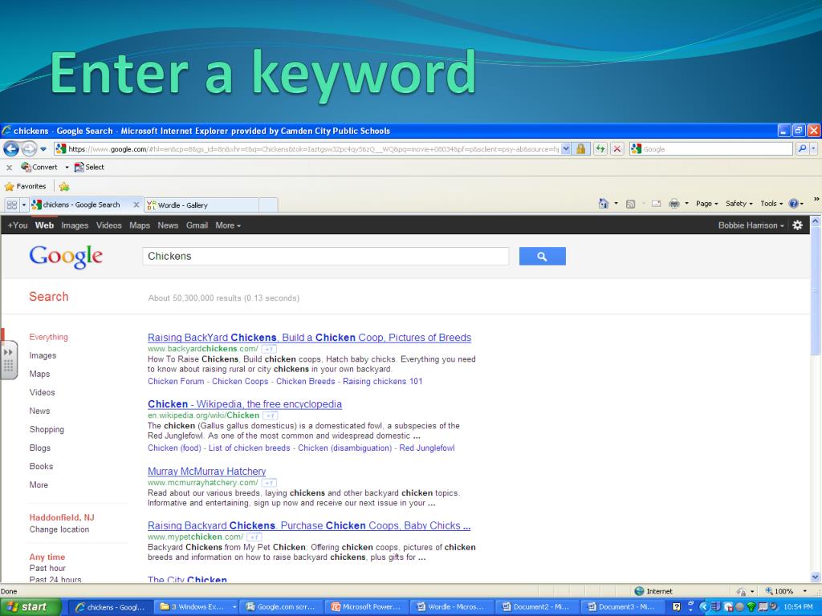Expand More search types in sidebar
The width and height of the screenshot is (822, 616).
click(x=39, y=485)
